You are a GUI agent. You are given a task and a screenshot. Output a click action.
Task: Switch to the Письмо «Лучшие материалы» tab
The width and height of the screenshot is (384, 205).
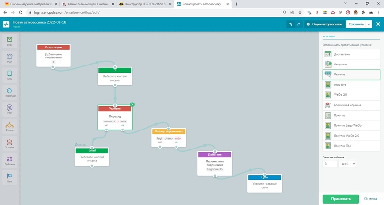(30, 4)
